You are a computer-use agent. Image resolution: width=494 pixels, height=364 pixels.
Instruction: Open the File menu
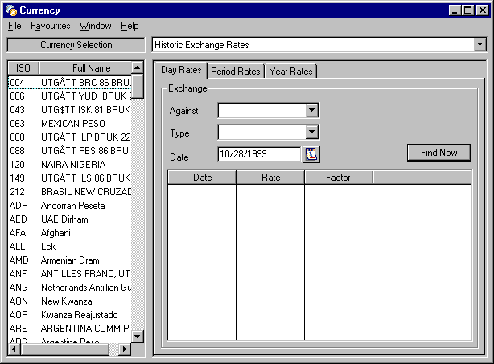14,26
